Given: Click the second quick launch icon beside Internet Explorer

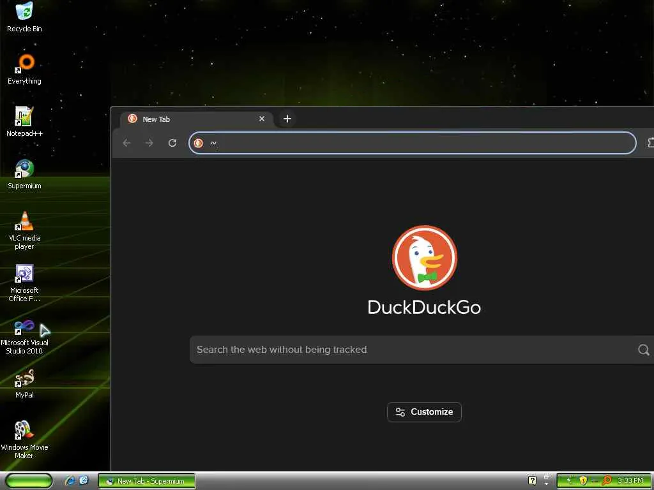Looking at the screenshot, I should [x=84, y=480].
